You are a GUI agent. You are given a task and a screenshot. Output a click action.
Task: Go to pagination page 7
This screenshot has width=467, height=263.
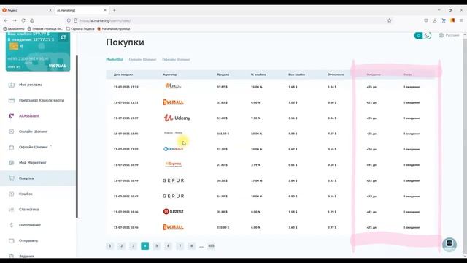180,246
